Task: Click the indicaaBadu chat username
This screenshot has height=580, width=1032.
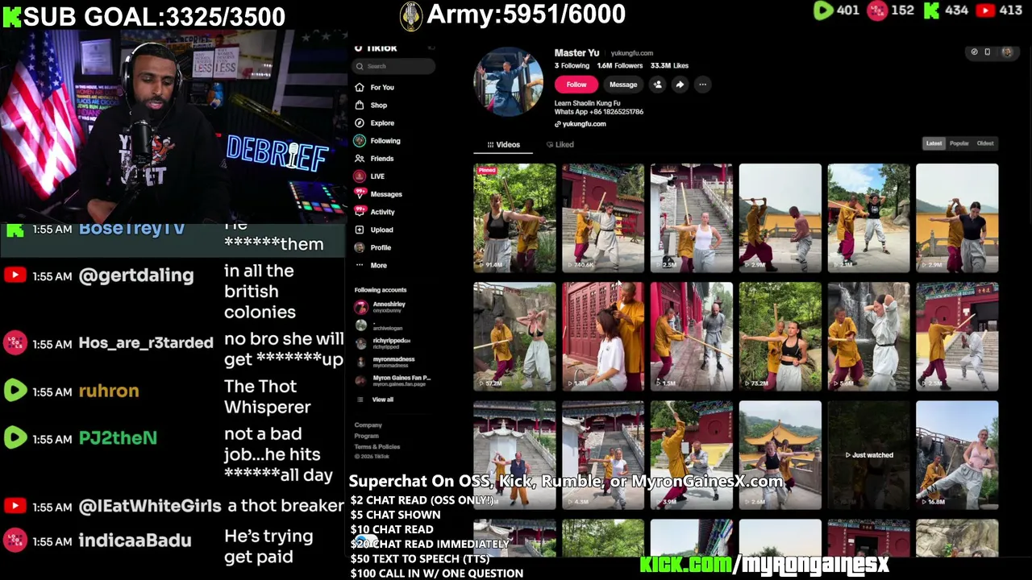Action: coord(135,541)
